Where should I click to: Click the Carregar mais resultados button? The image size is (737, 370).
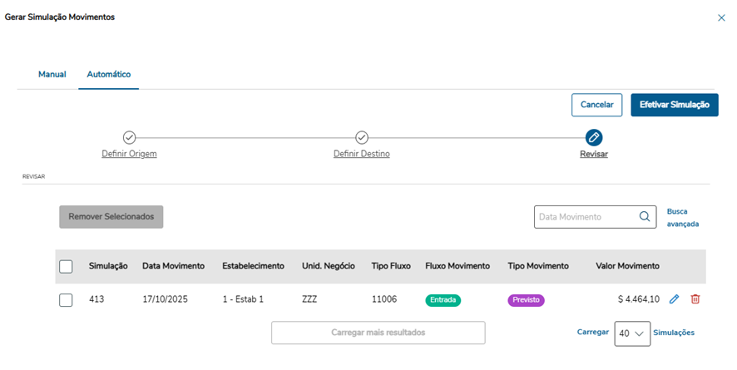378,333
